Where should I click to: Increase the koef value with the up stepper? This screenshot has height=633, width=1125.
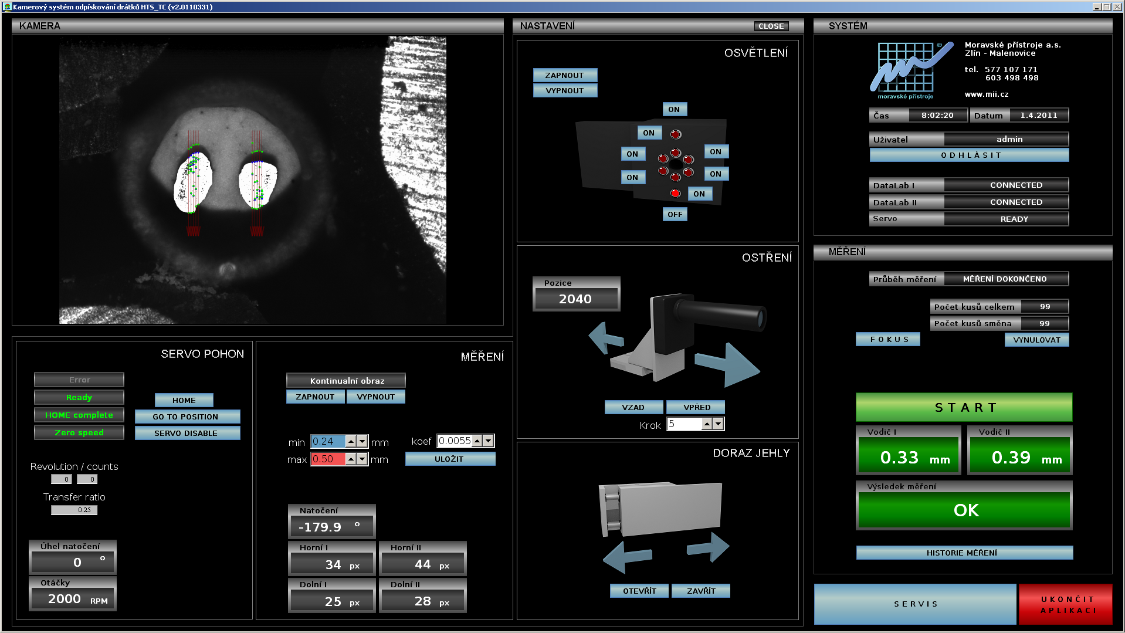(477, 439)
